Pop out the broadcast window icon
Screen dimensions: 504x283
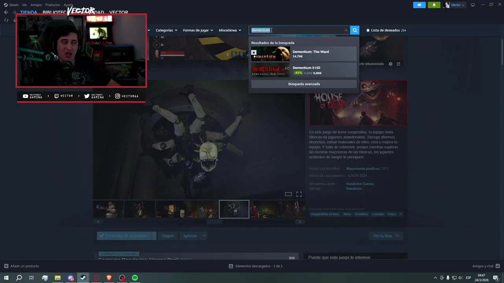[398, 64]
